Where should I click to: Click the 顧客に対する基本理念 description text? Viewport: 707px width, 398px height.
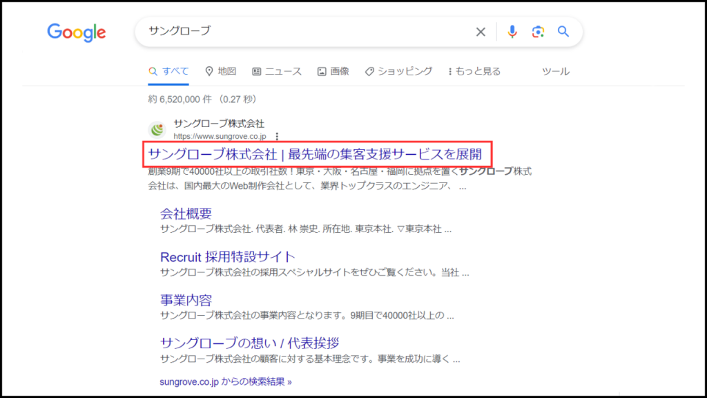[310, 359]
